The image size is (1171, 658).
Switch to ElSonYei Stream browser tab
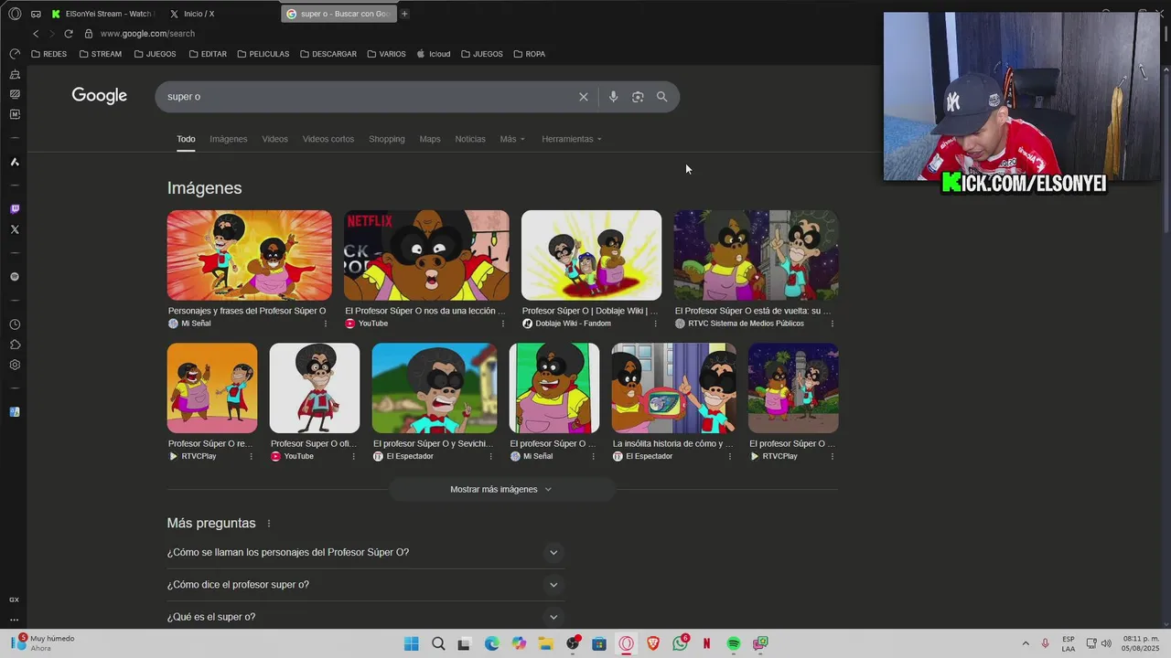point(102,14)
